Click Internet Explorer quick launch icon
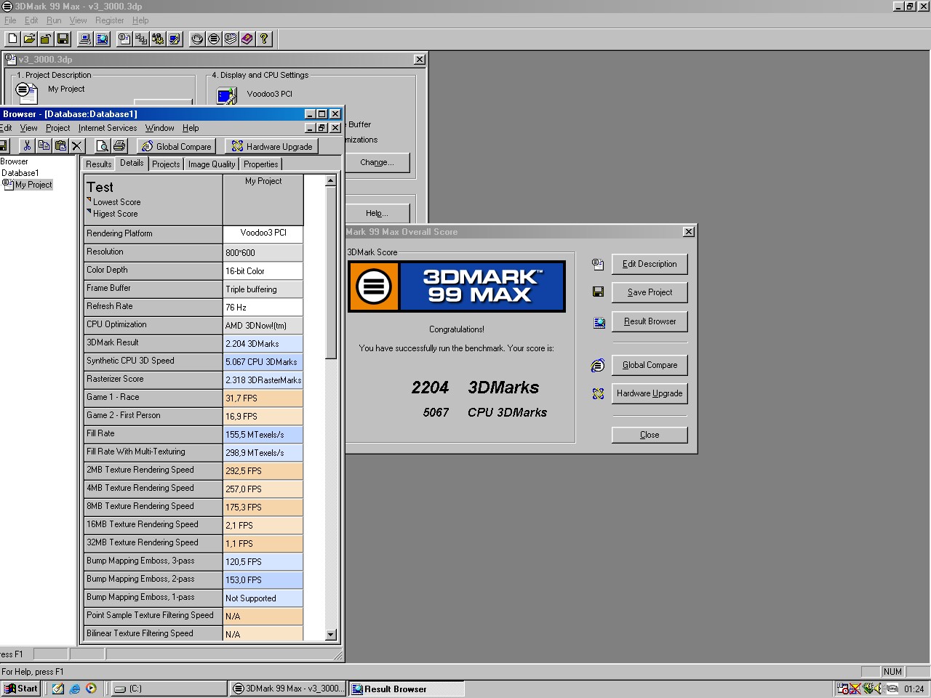This screenshot has width=931, height=698. (x=74, y=689)
